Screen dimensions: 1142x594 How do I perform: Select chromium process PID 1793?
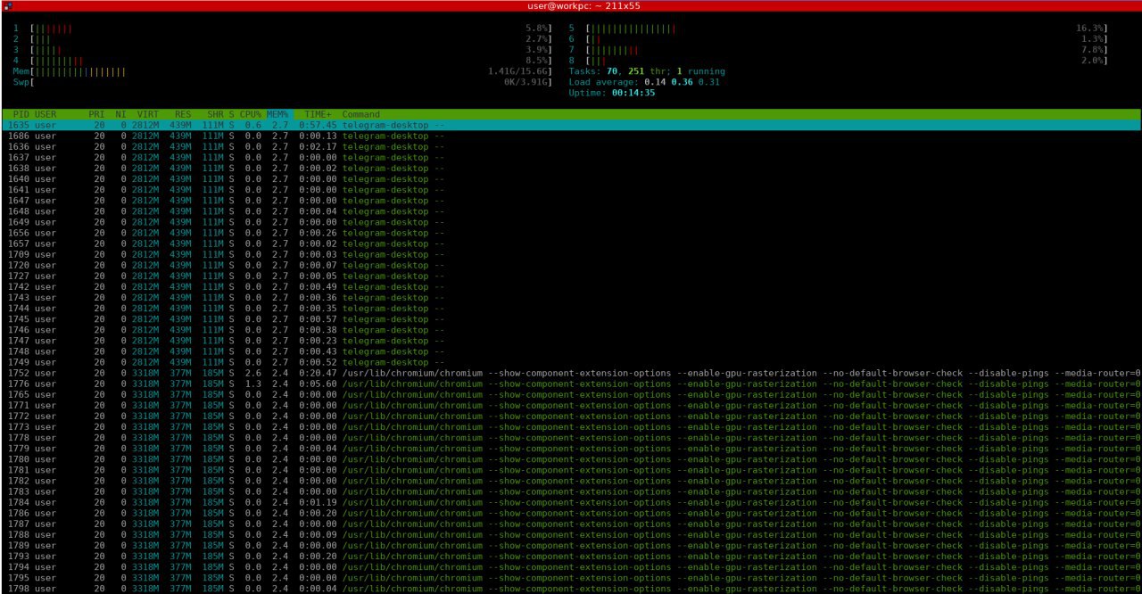click(x=571, y=556)
